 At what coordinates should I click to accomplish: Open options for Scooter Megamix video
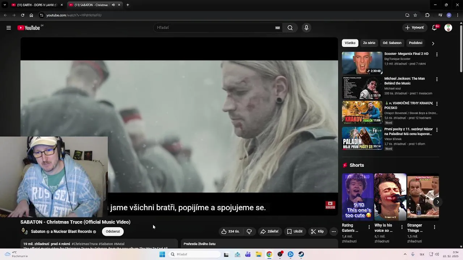point(437,55)
